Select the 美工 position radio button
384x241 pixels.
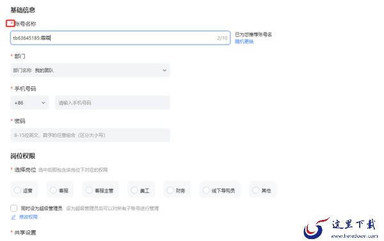(x=134, y=190)
